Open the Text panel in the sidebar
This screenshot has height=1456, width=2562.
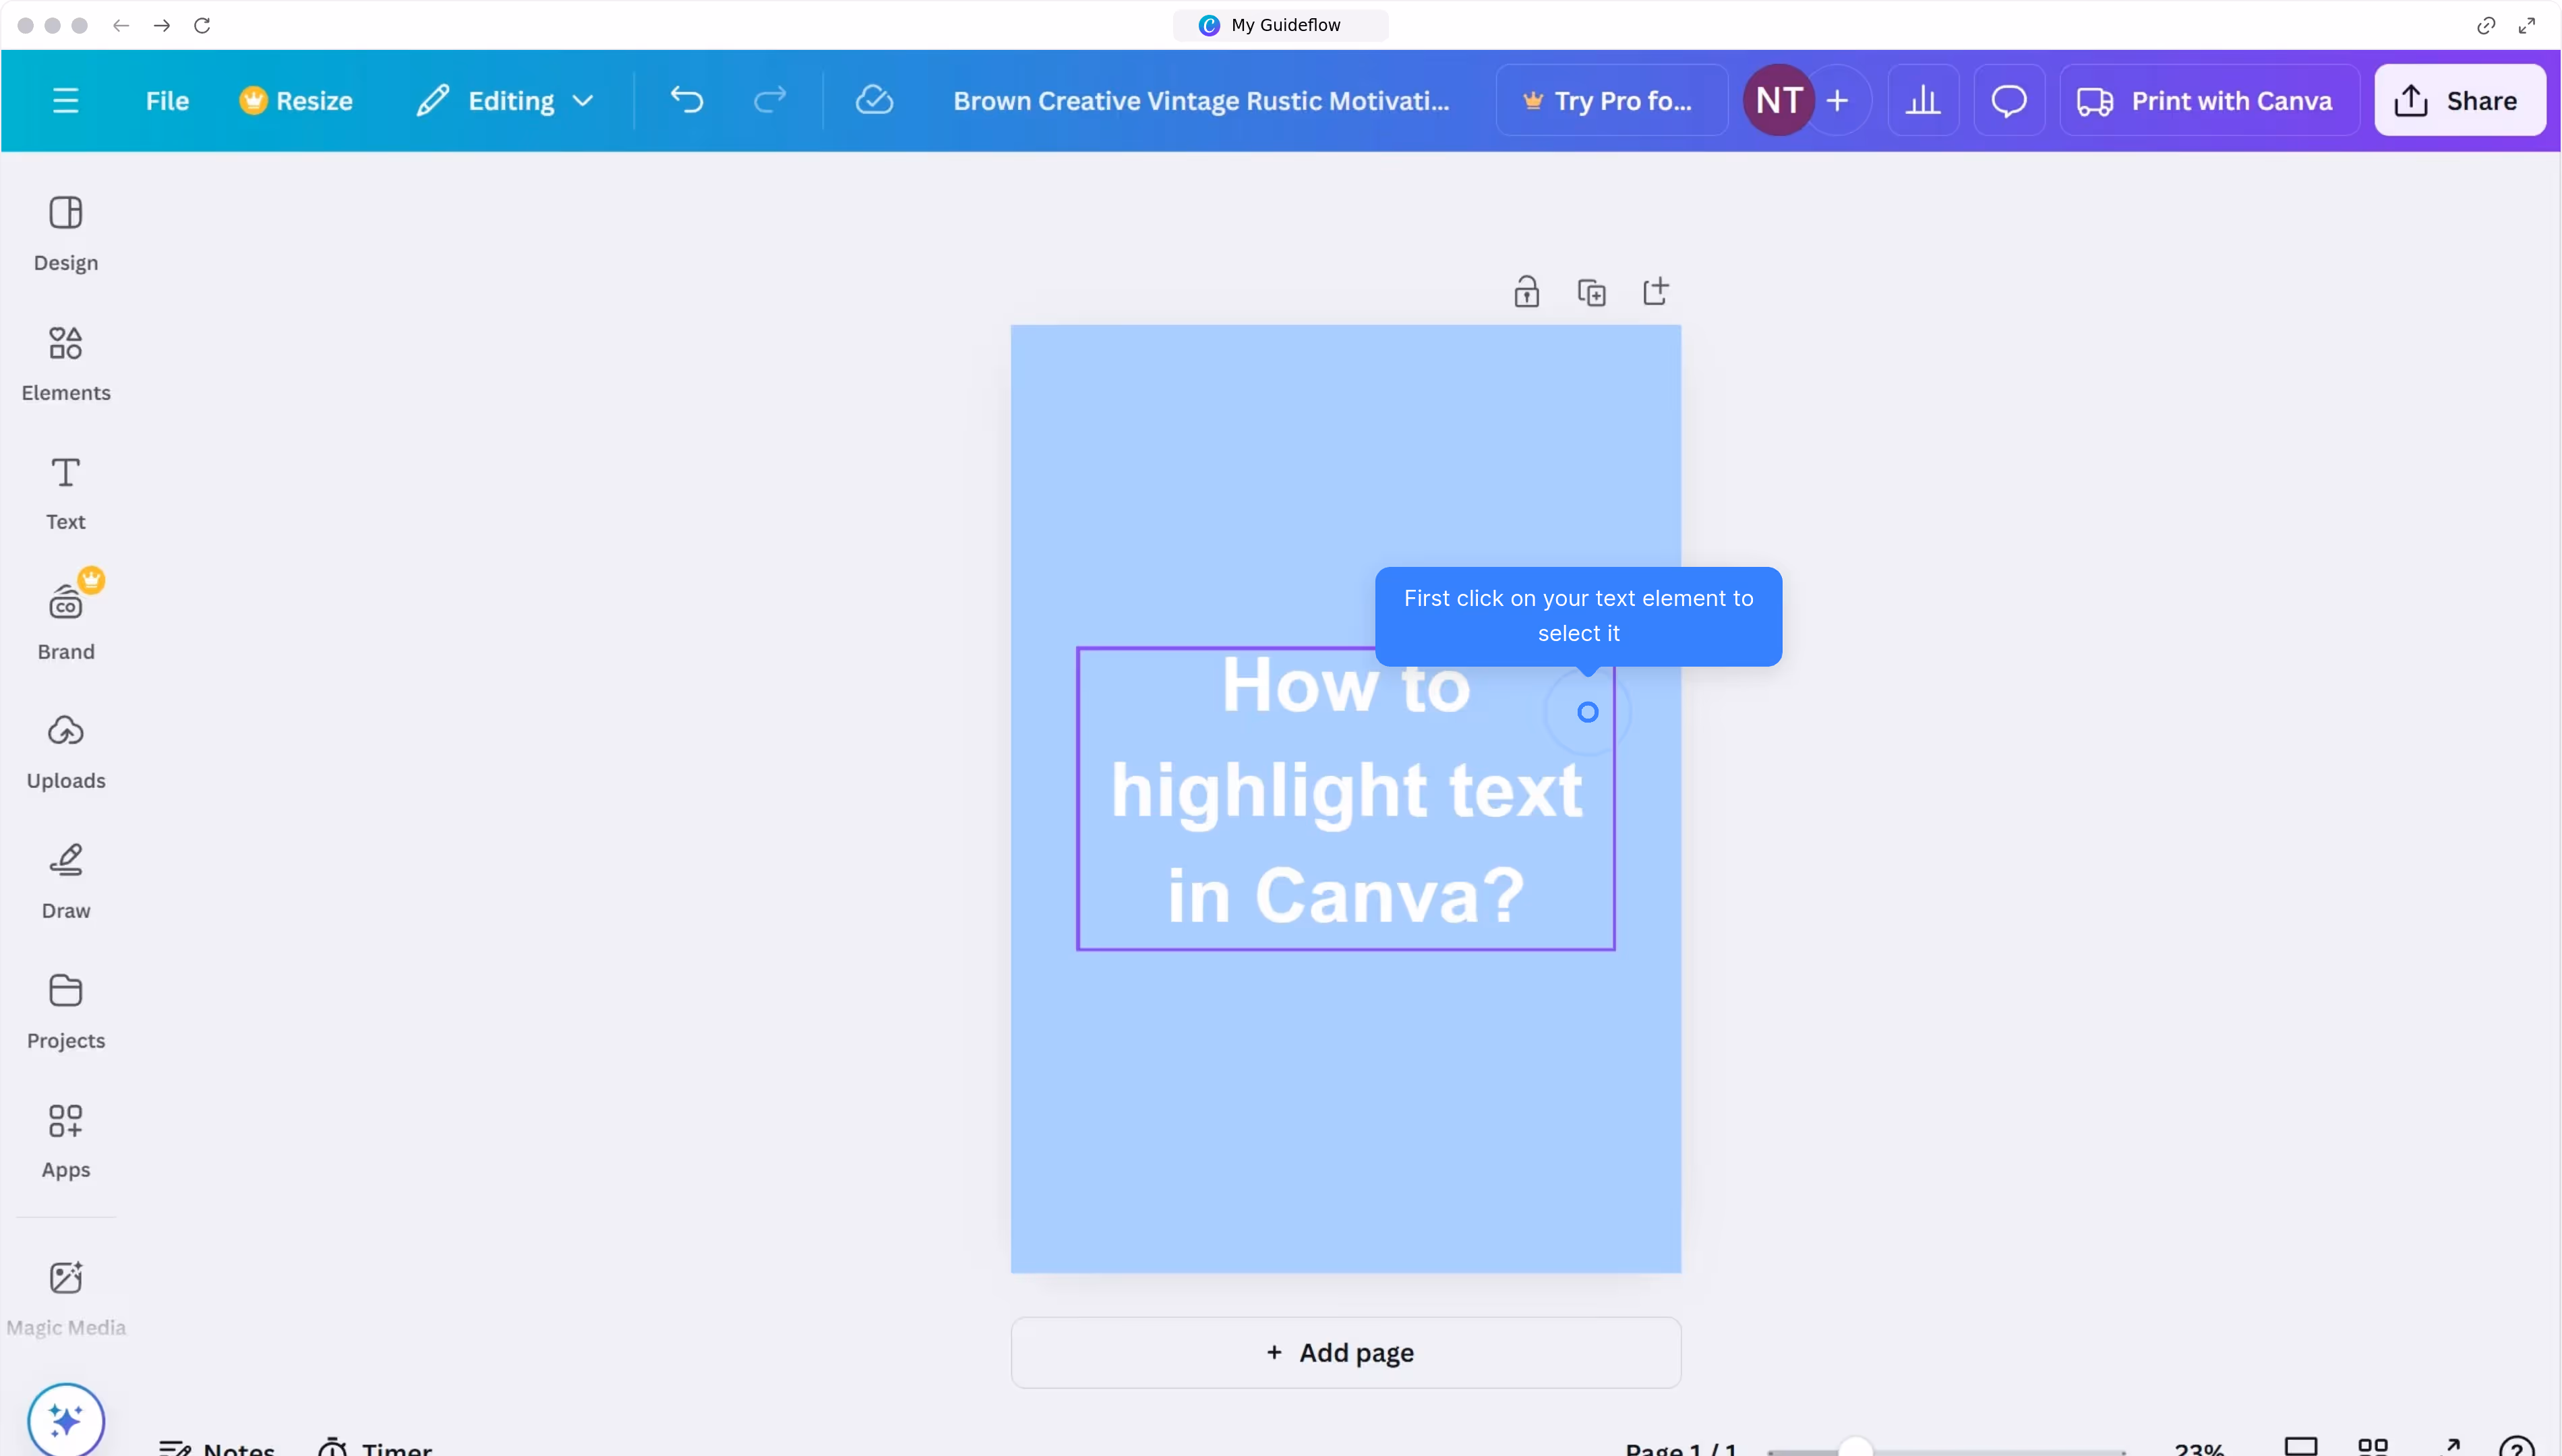tap(66, 492)
